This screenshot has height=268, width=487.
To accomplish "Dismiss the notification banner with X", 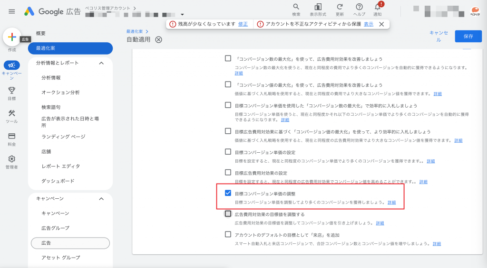I will click(381, 24).
